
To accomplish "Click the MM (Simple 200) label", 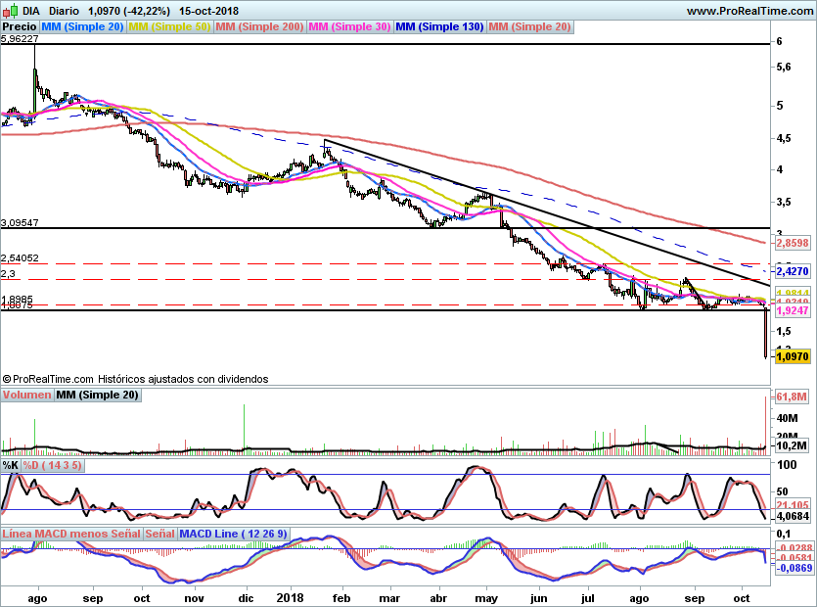I will (259, 26).
